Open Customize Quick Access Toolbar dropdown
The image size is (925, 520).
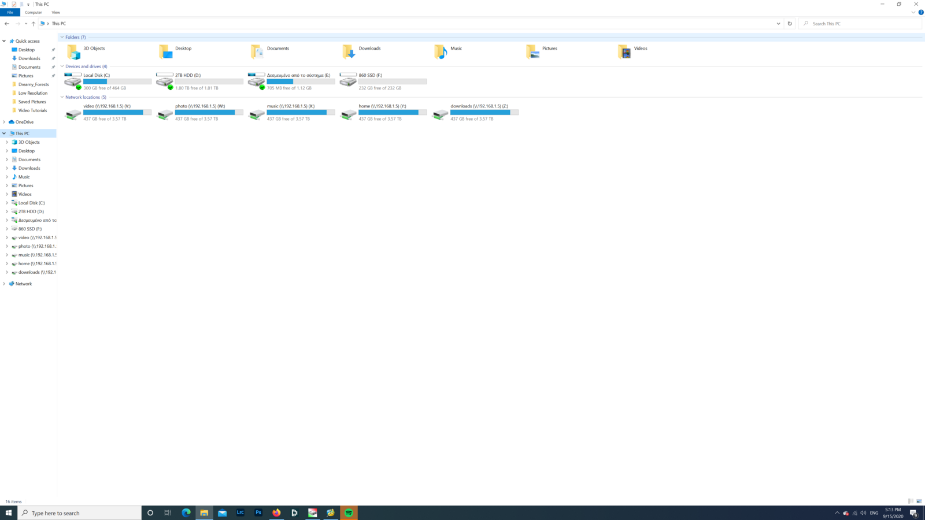click(28, 4)
